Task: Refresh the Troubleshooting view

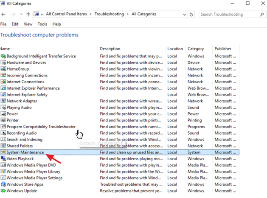Action: (x=191, y=14)
